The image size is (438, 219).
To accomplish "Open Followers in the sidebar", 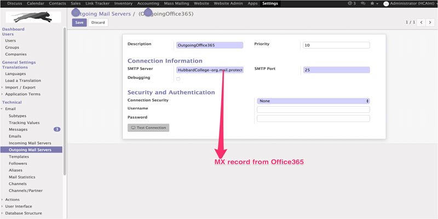I will point(18,163).
